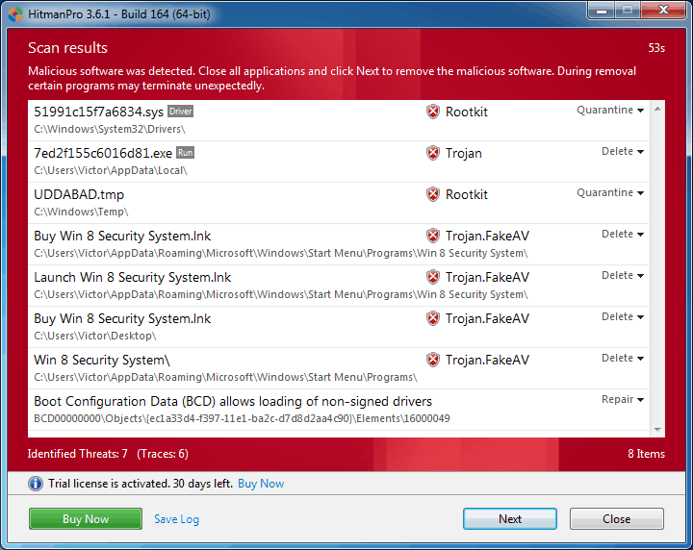Click the Driver tag next to 51991c15f7a6834.sys
This screenshot has width=693, height=550.
pyautogui.click(x=180, y=112)
